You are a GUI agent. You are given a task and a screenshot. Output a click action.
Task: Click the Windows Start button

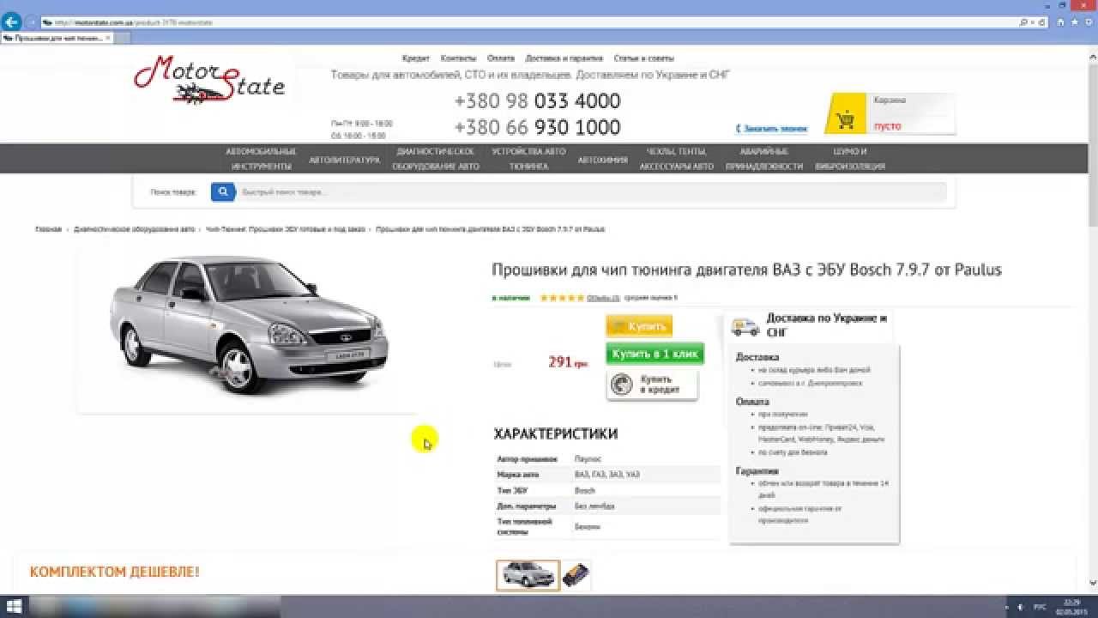tap(15, 606)
